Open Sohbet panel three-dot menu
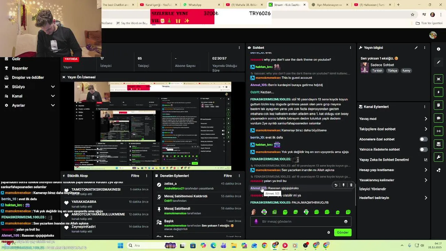This screenshot has width=446, height=251. [351, 48]
